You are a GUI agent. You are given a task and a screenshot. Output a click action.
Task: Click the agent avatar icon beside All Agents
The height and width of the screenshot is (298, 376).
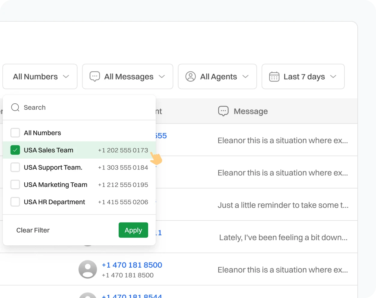[190, 77]
